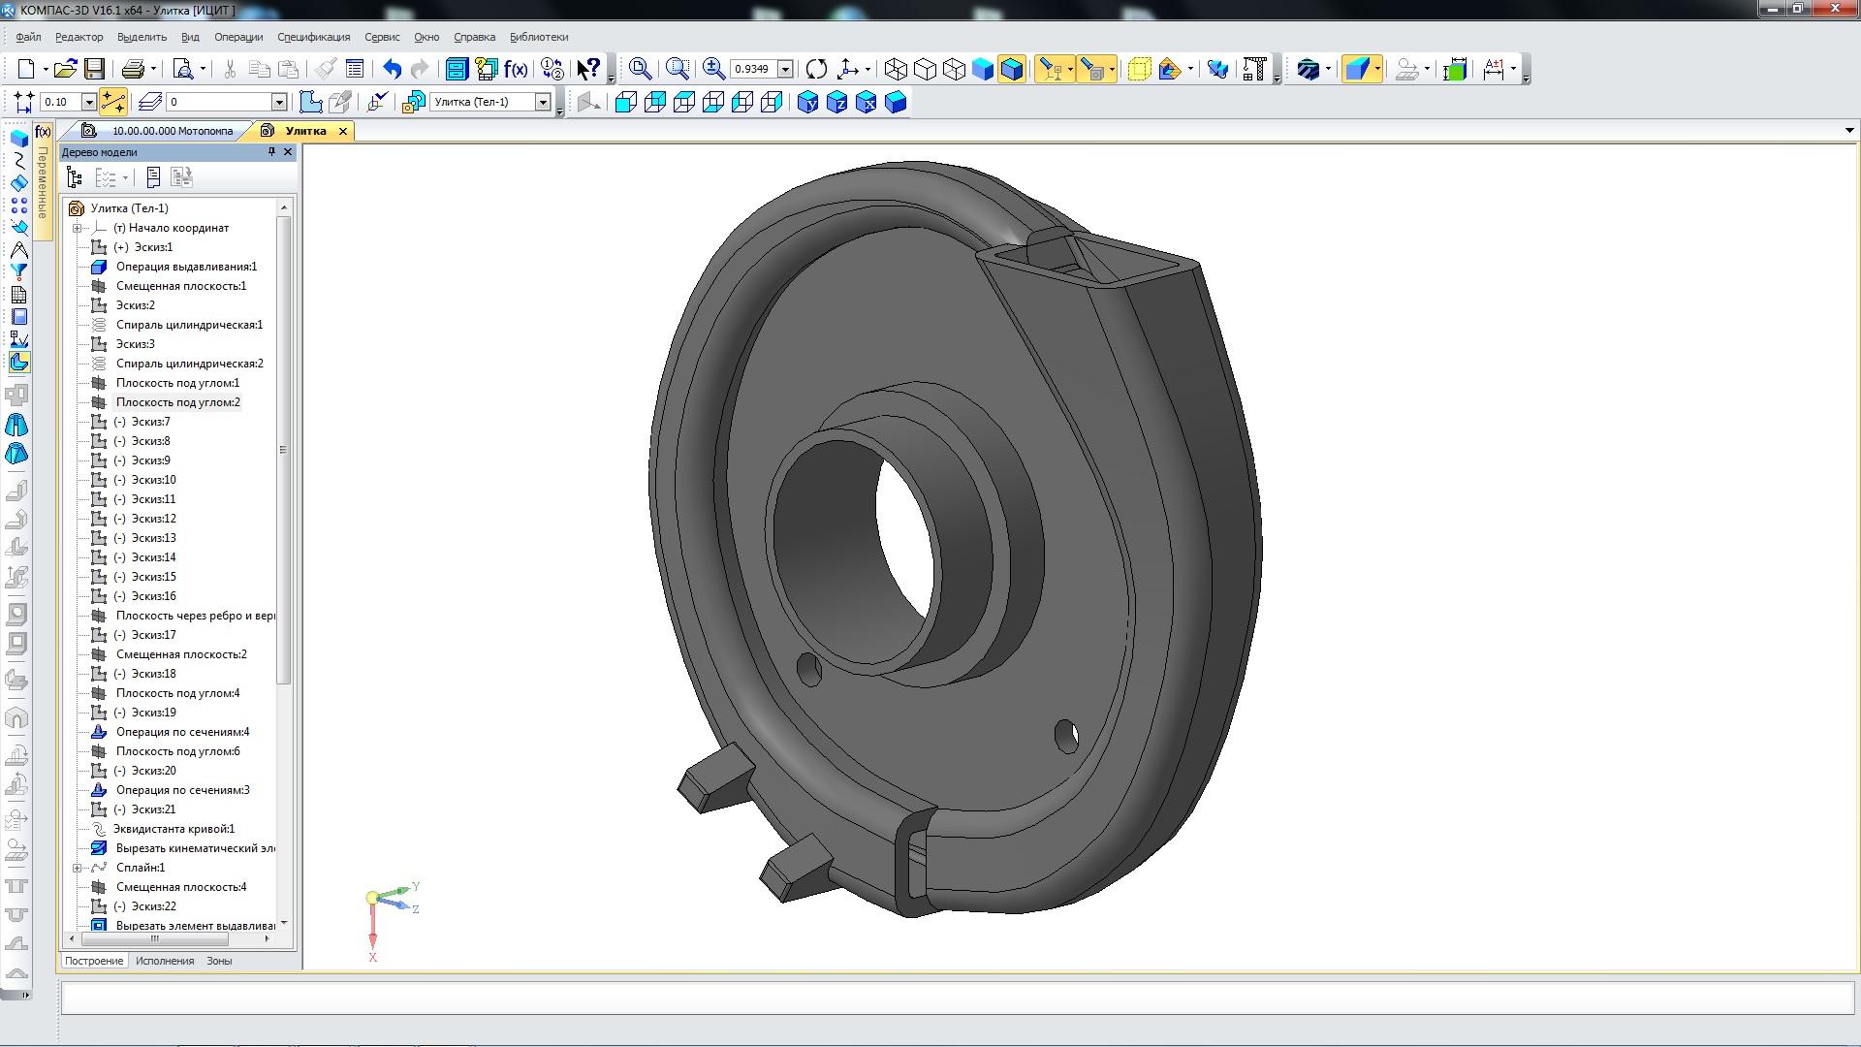Image resolution: width=1861 pixels, height=1047 pixels.
Task: Click the Open file folder icon
Action: click(65, 69)
